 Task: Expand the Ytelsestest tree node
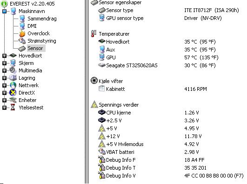point(4,108)
